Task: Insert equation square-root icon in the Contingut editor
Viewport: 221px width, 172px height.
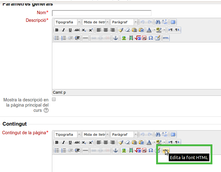Action: [x=137, y=150]
